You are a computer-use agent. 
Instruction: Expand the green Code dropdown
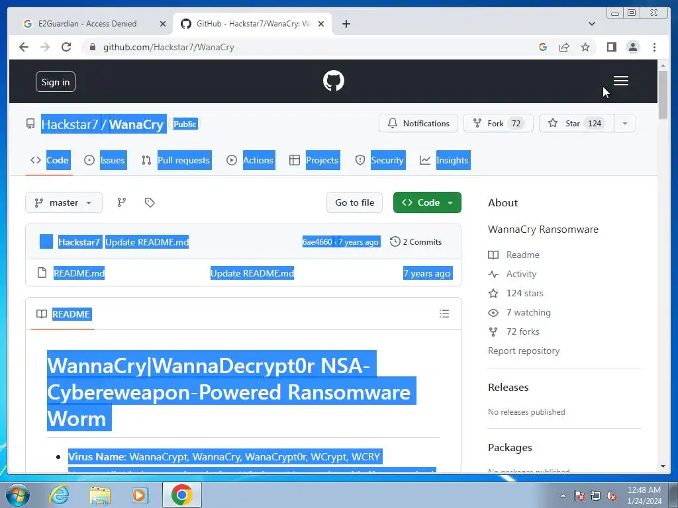[427, 202]
